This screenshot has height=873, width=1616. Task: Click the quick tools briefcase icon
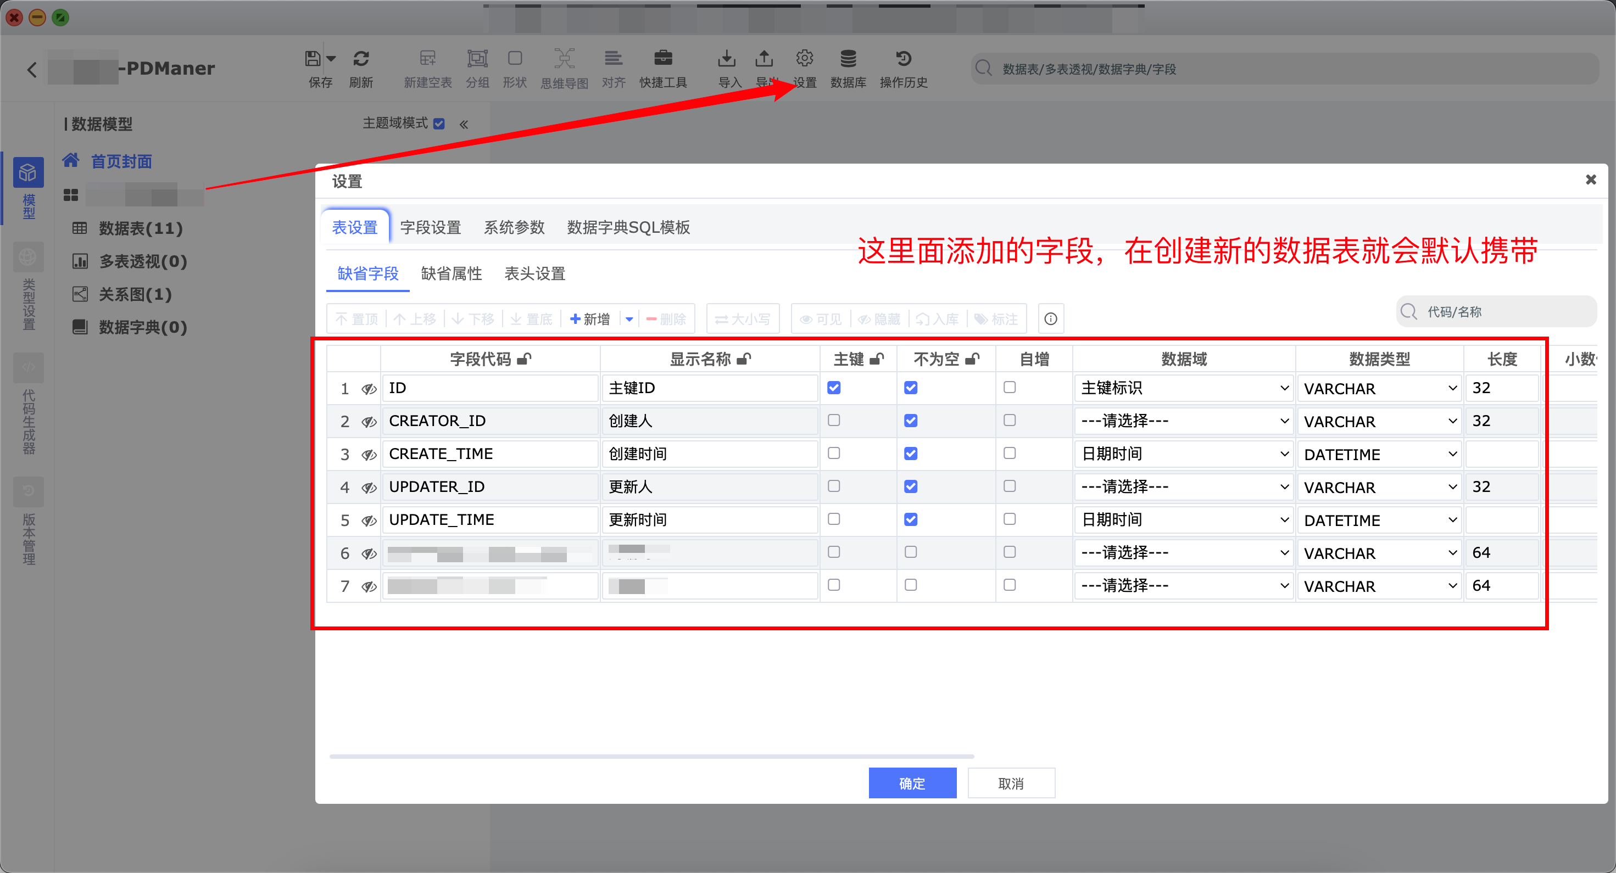[662, 58]
